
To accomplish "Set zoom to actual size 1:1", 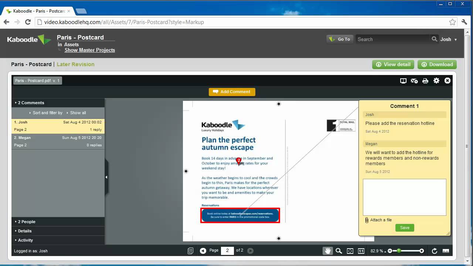I will (x=361, y=251).
